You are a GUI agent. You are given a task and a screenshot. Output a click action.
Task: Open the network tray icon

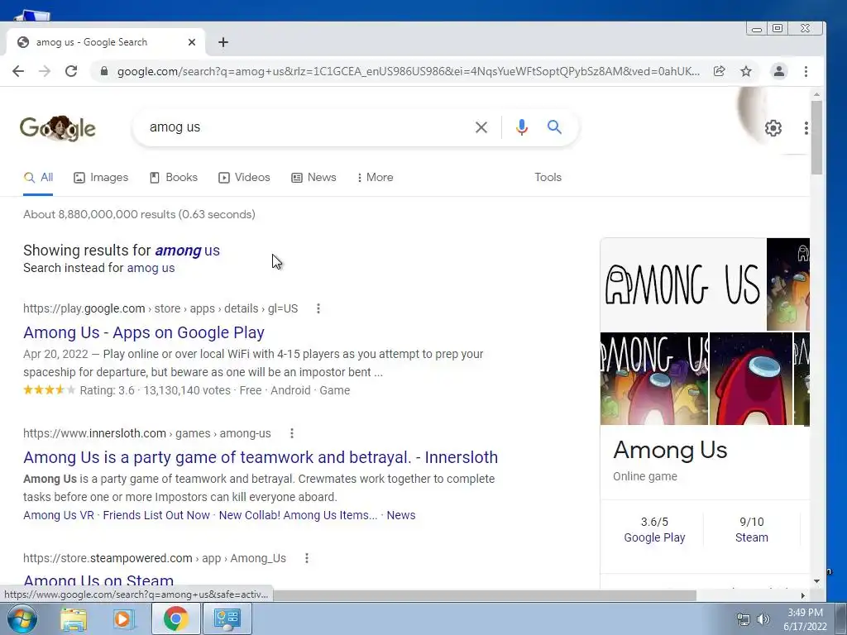(744, 619)
